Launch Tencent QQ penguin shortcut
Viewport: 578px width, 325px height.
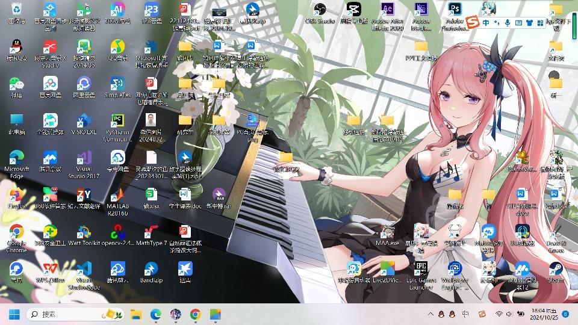17,51
